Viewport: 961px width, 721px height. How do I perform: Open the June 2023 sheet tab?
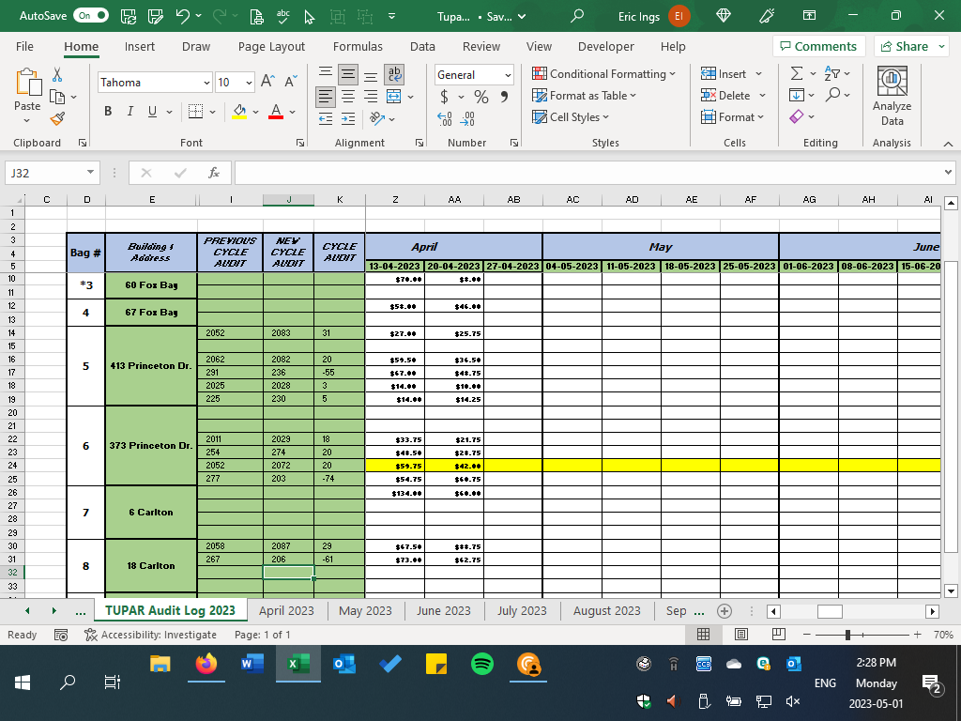click(443, 610)
